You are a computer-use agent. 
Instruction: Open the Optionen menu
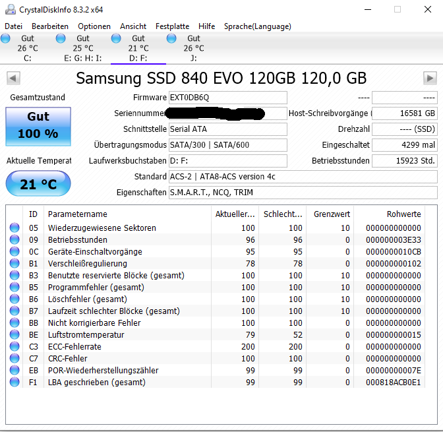point(94,26)
